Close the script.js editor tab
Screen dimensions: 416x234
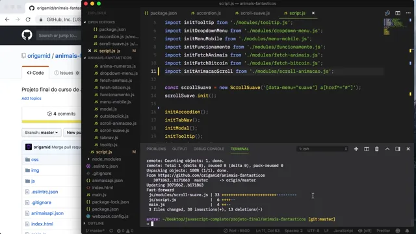click(x=313, y=13)
